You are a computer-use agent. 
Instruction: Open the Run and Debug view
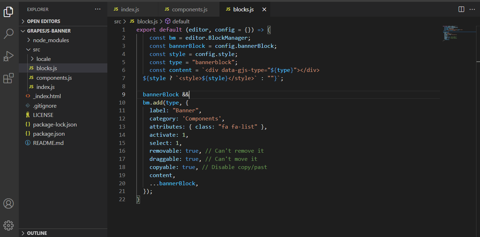pos(9,56)
